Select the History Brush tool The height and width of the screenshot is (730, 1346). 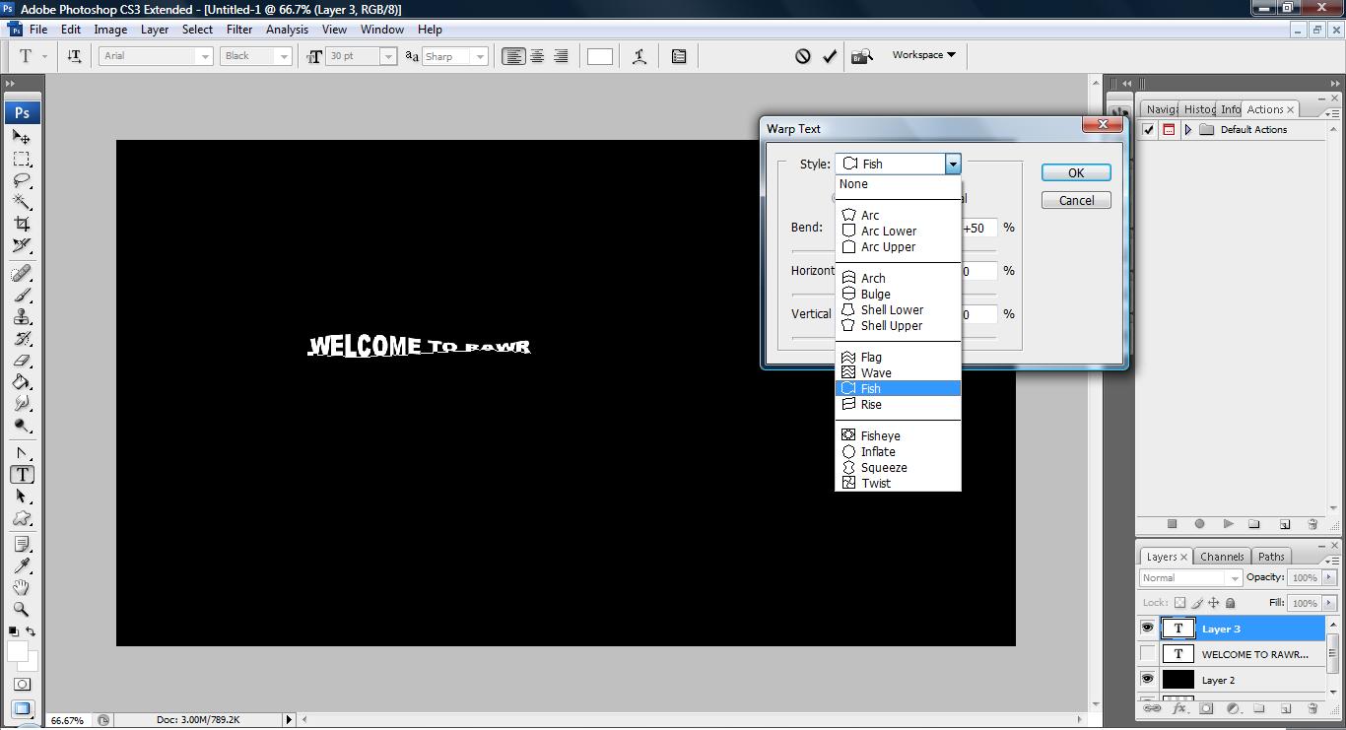(22, 338)
